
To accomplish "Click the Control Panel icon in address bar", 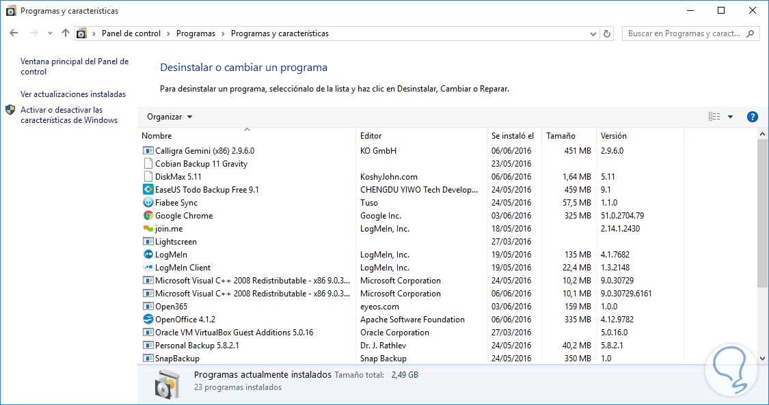I will pyautogui.click(x=81, y=33).
